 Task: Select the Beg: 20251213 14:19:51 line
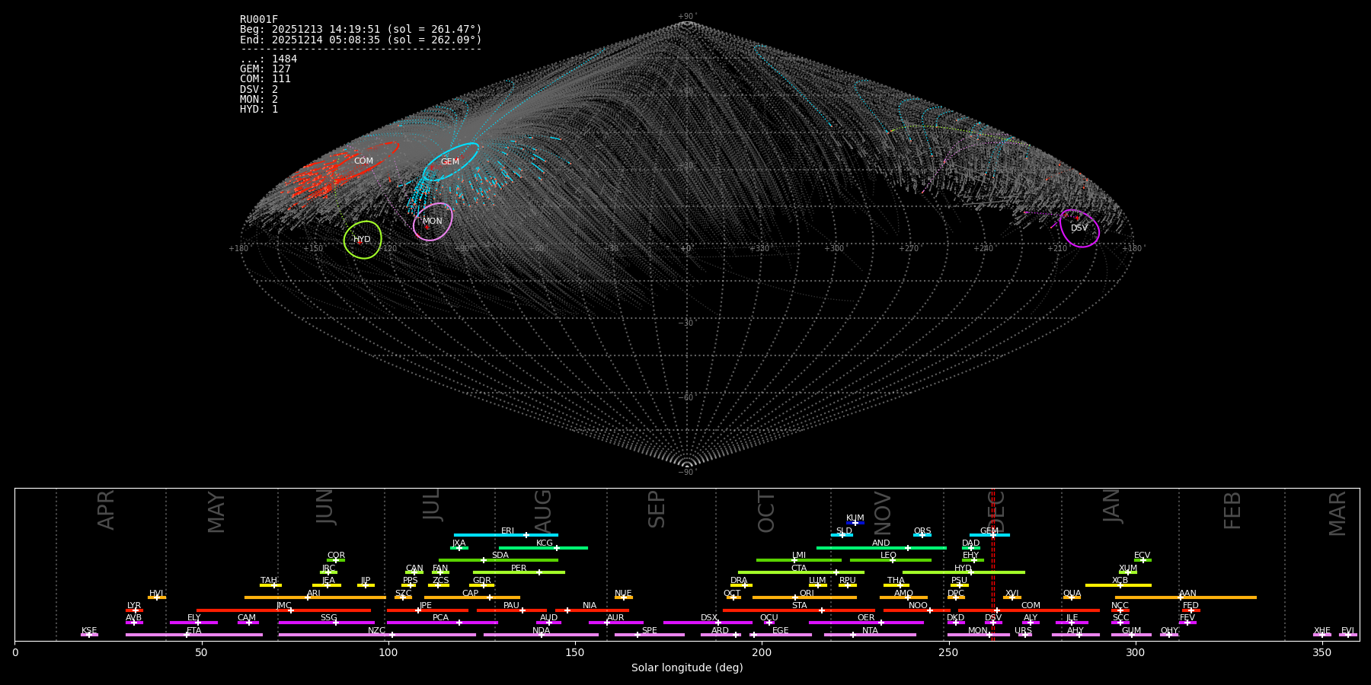tap(361, 30)
